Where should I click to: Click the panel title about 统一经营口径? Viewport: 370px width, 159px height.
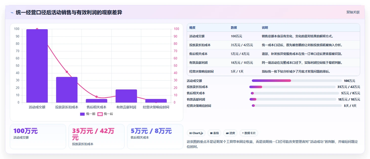pyautogui.click(x=69, y=13)
